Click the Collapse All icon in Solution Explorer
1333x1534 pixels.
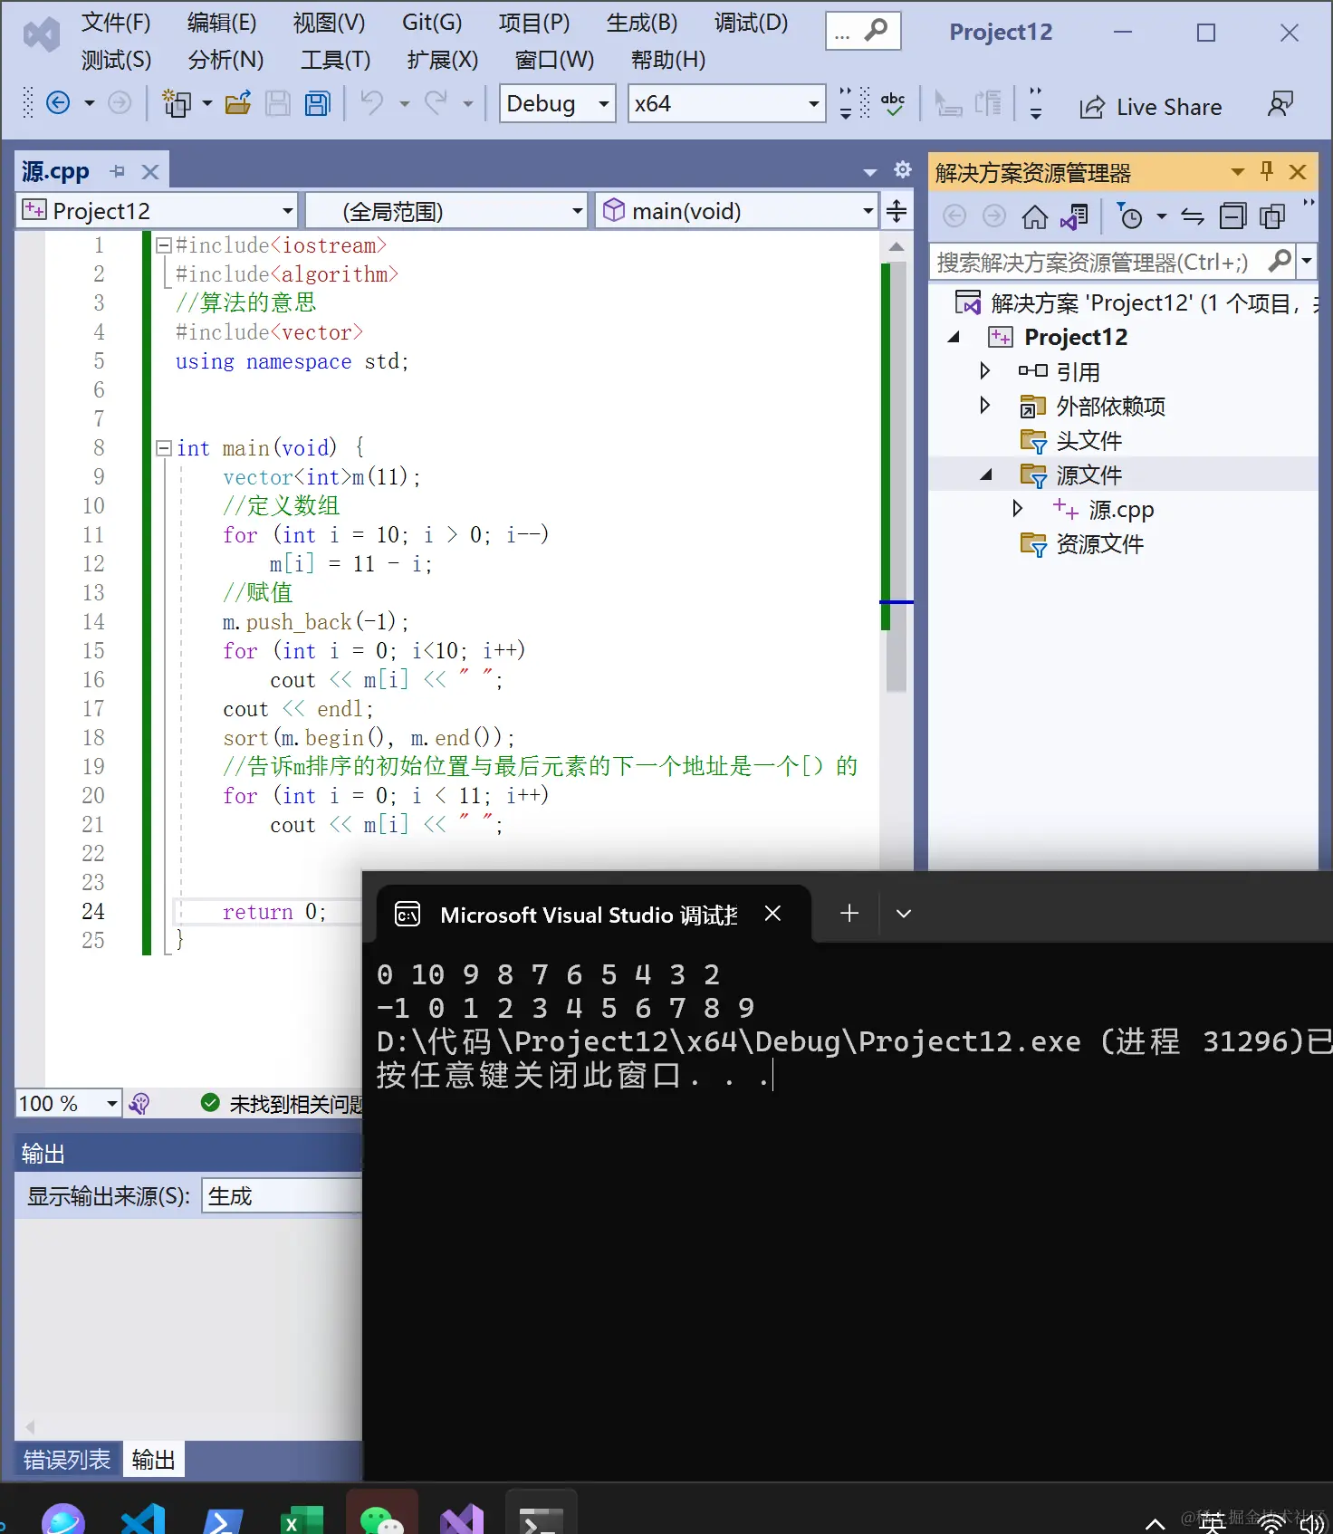click(1232, 216)
